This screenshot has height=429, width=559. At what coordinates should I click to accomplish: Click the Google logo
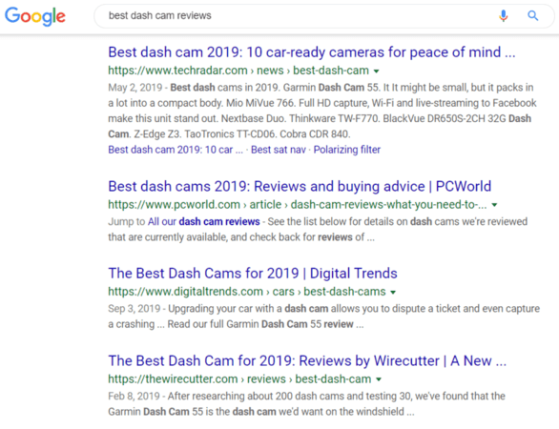click(x=35, y=16)
